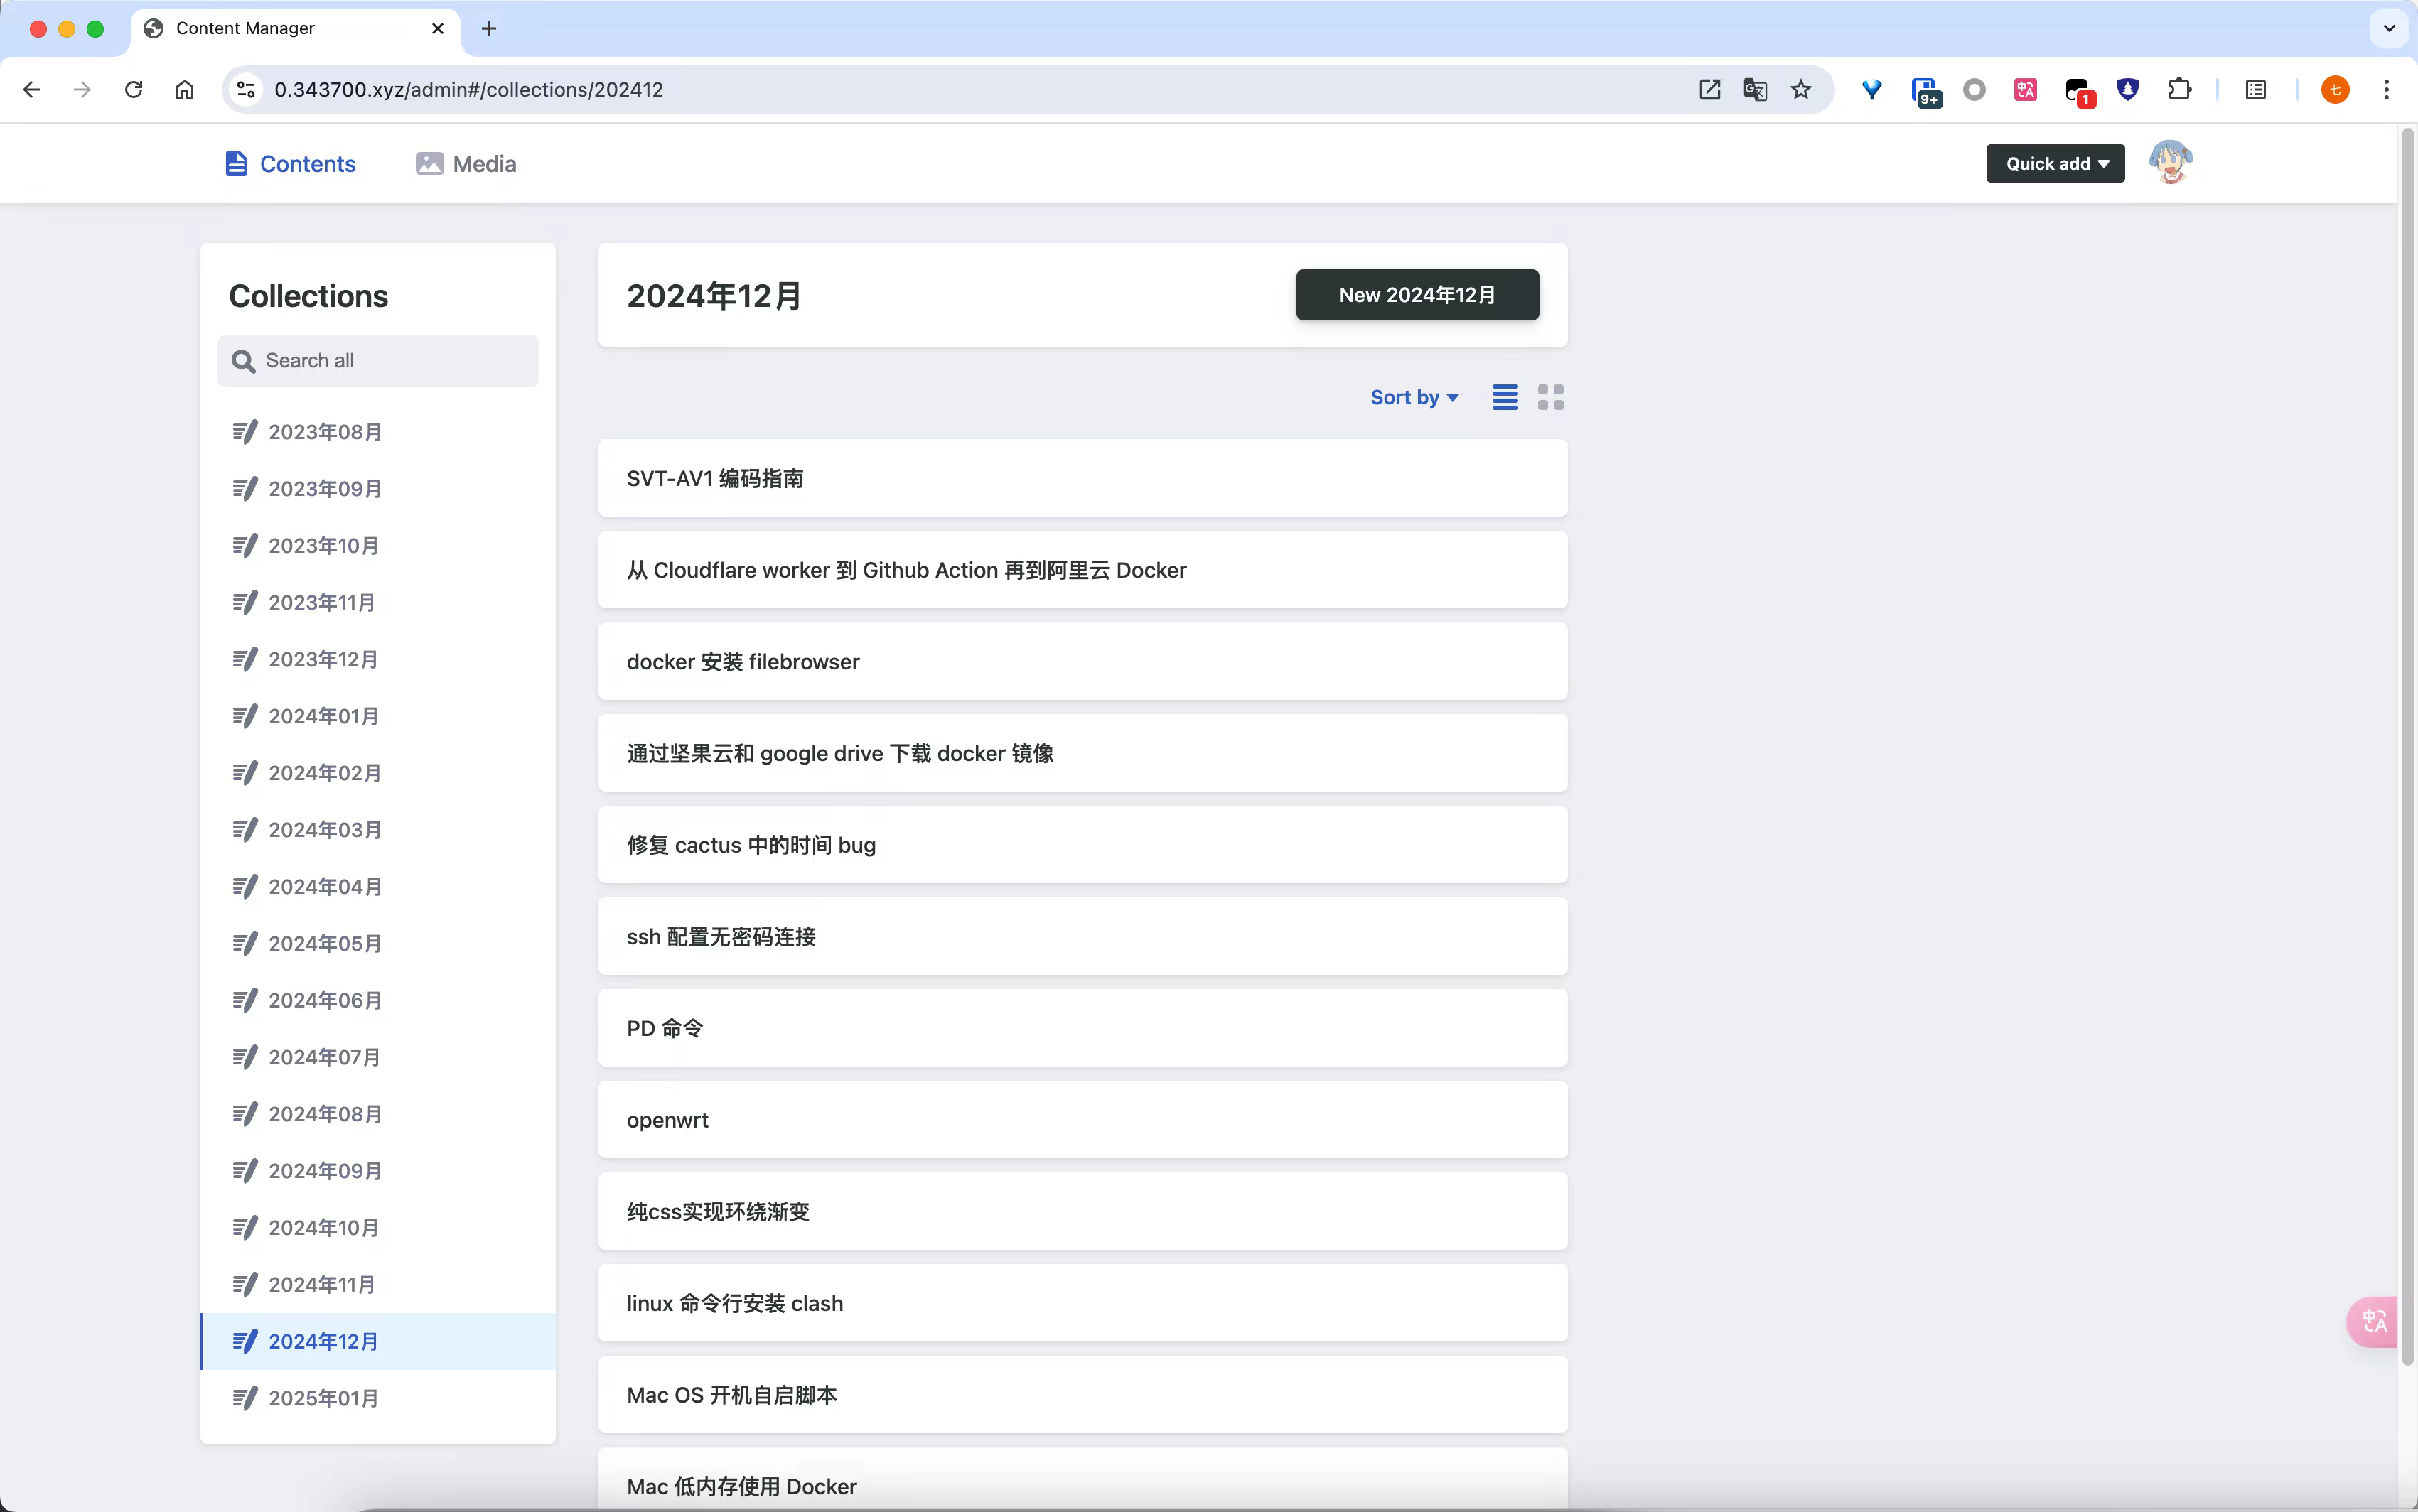The image size is (2418, 1512).
Task: Open the 2024年07月 collection
Action: [x=378, y=1058]
